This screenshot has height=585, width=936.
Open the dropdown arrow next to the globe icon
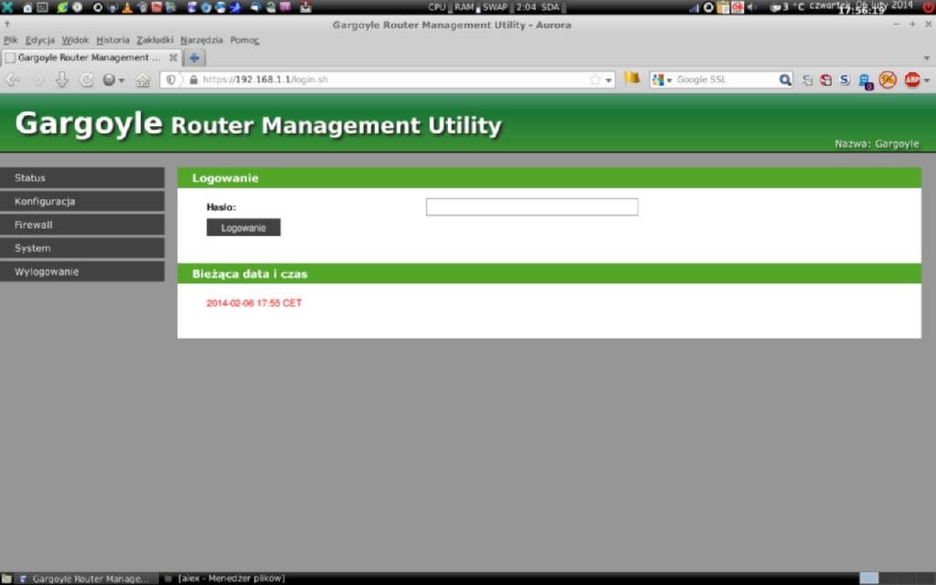coord(122,80)
